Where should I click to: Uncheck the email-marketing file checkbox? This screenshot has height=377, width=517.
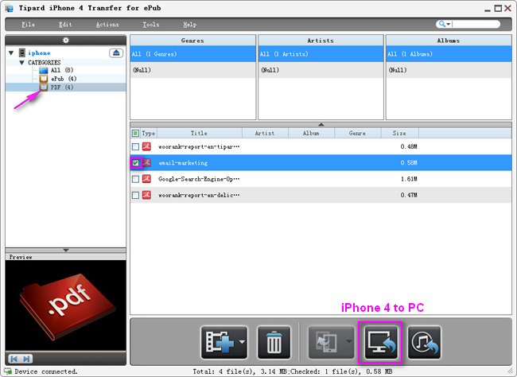coord(135,162)
